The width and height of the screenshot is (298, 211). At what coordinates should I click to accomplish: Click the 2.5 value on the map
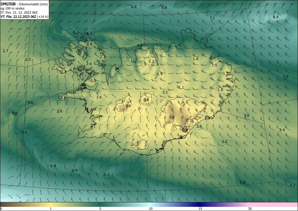click(x=28, y=60)
